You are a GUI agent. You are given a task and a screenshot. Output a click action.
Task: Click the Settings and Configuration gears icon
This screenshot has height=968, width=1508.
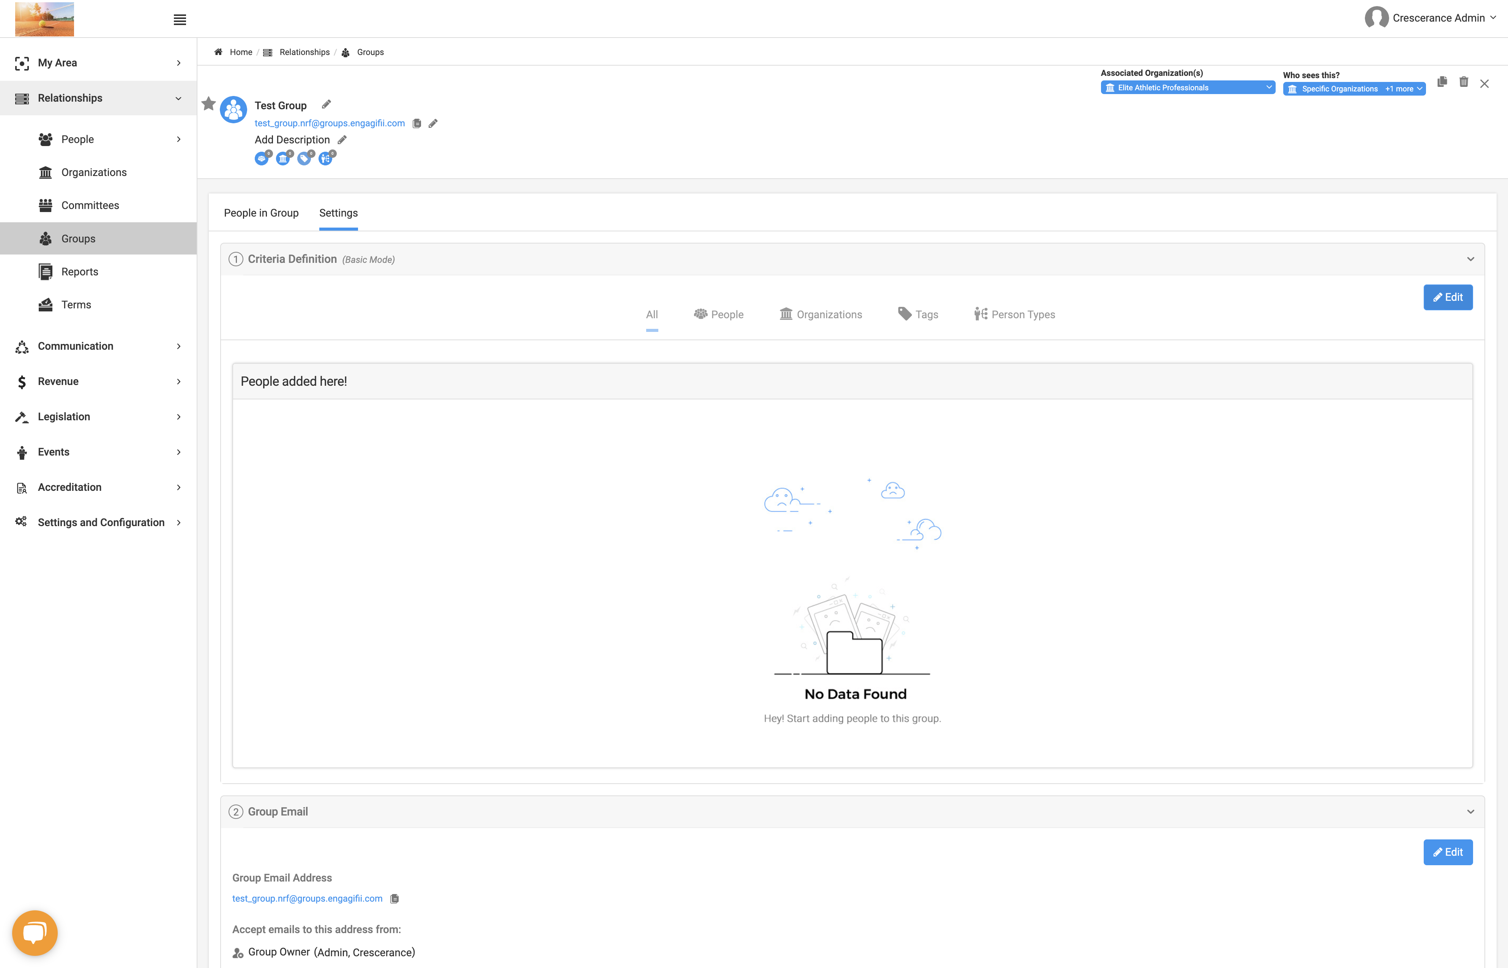tap(21, 522)
